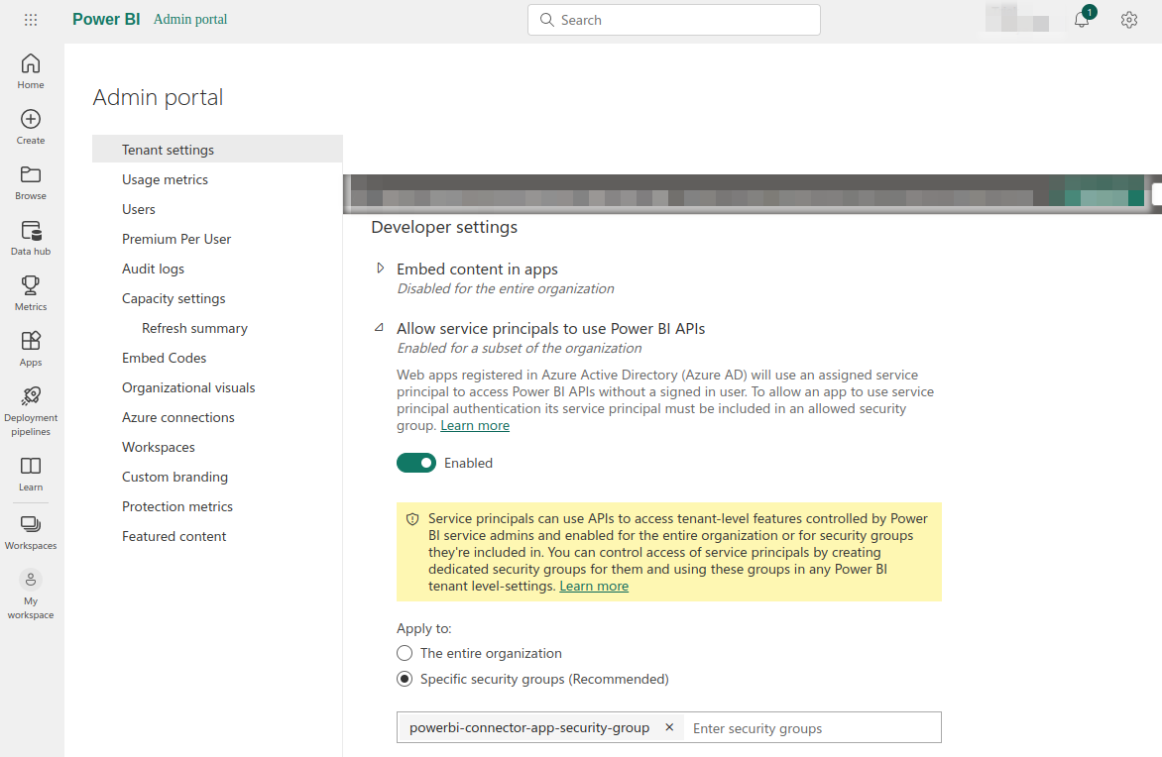Open Featured content page
Viewport: 1162px width, 757px height.
(x=174, y=535)
